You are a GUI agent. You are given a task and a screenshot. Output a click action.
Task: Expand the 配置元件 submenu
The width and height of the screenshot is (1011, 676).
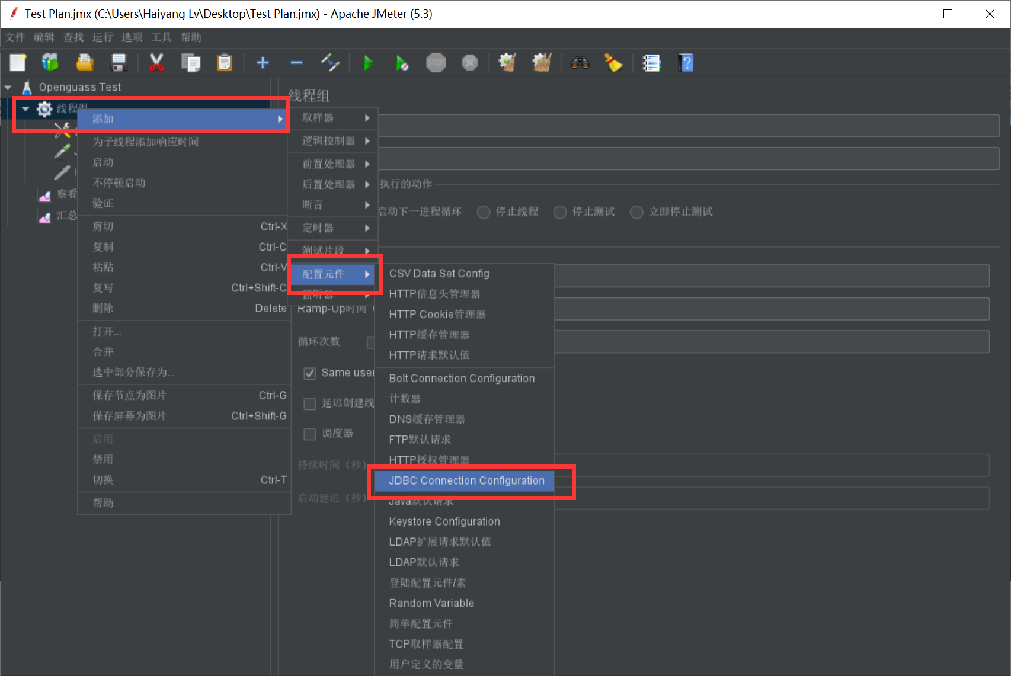point(334,274)
